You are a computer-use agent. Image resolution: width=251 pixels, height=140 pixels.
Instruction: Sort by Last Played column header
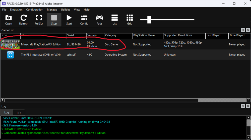click(216, 36)
